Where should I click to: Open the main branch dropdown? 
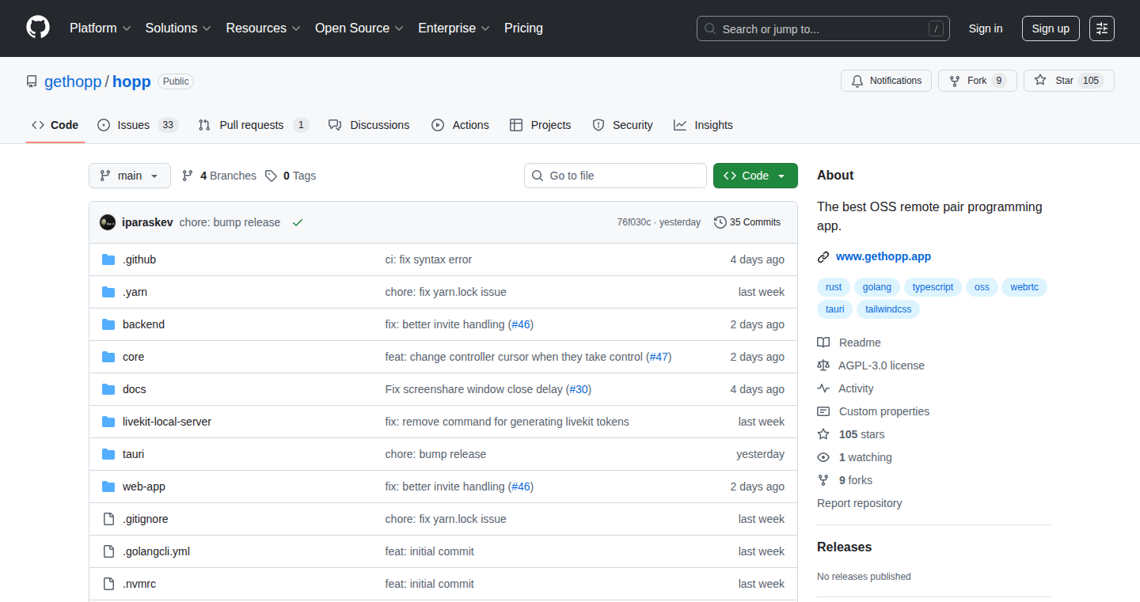coord(130,176)
